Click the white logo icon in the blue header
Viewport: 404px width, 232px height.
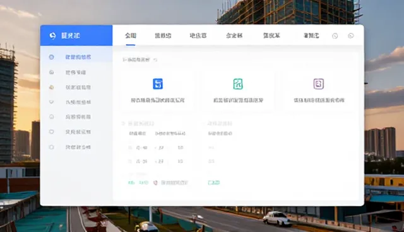coord(52,35)
